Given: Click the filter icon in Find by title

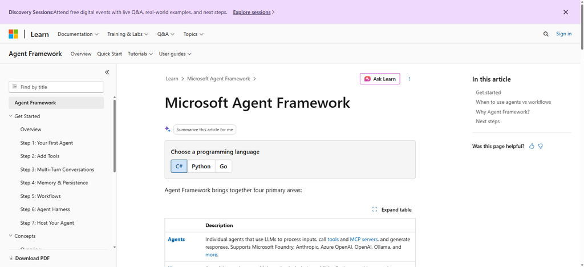Looking at the screenshot, I should pos(15,87).
